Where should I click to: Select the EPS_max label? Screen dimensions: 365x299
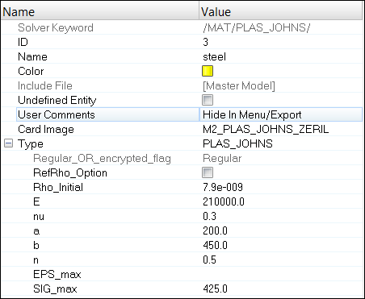[x=57, y=274]
